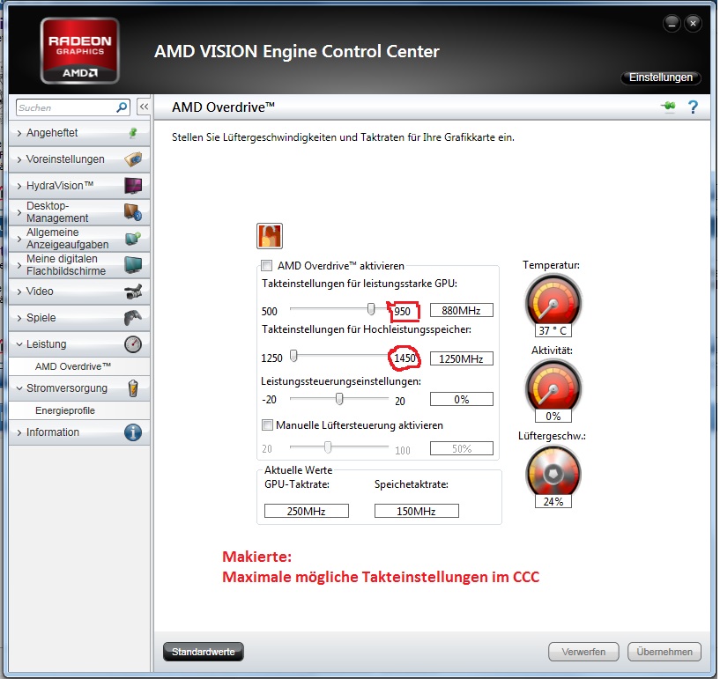Collapse the Leistung section

pyautogui.click(x=19, y=344)
